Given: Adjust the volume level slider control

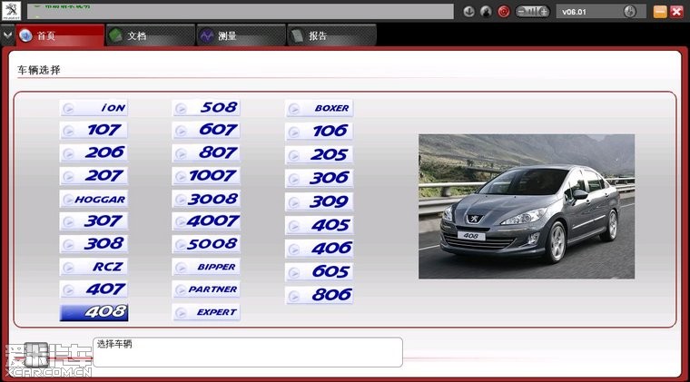Looking at the screenshot, I should click(x=532, y=12).
